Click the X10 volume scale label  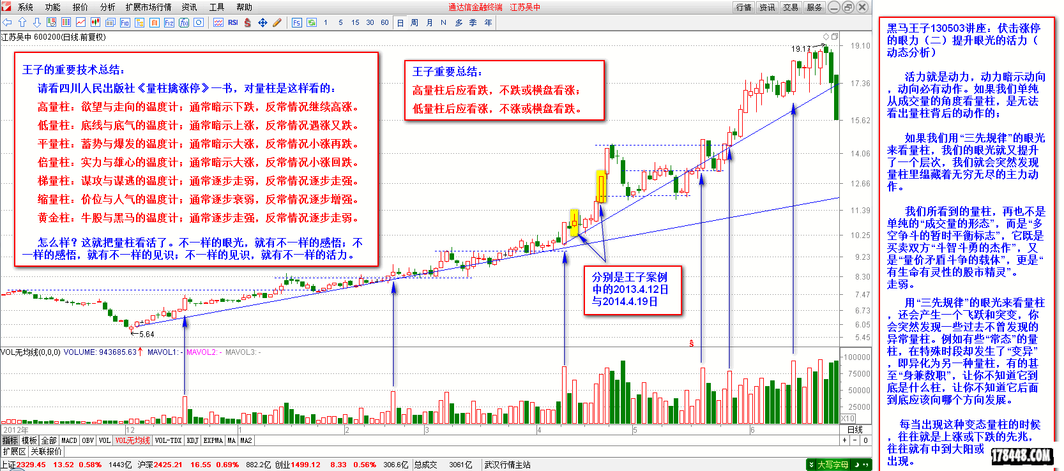pyautogui.click(x=847, y=419)
